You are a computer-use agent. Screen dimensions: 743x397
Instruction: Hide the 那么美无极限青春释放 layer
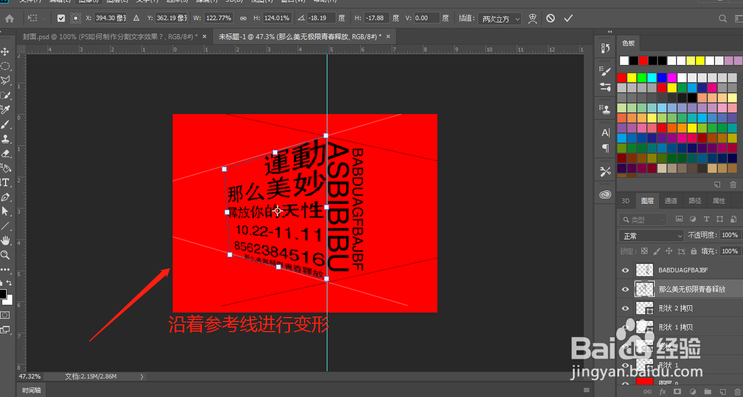[x=625, y=289]
